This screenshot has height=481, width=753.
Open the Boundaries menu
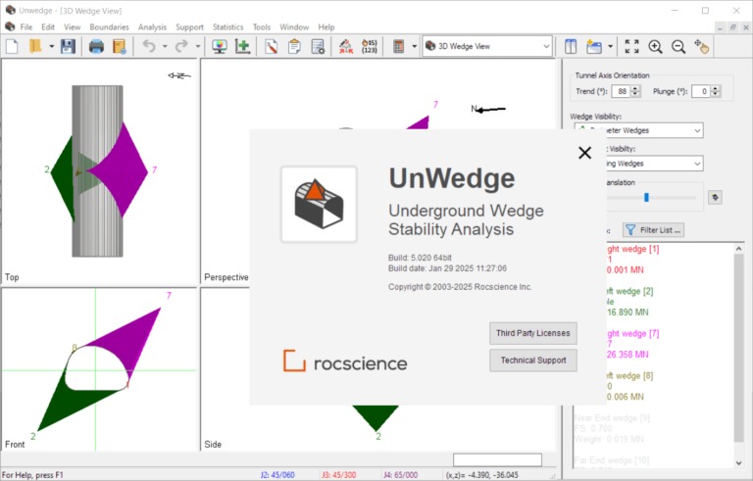pos(109,26)
